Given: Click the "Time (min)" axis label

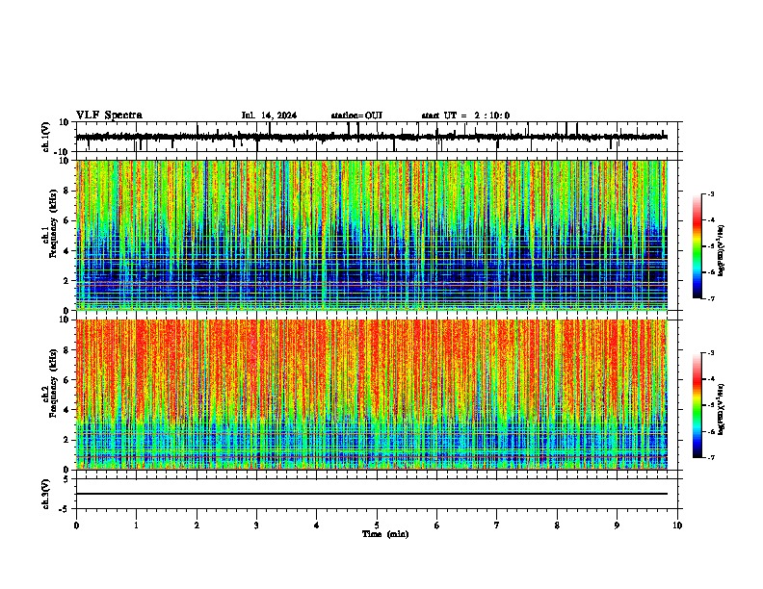Looking at the screenshot, I should (x=385, y=534).
